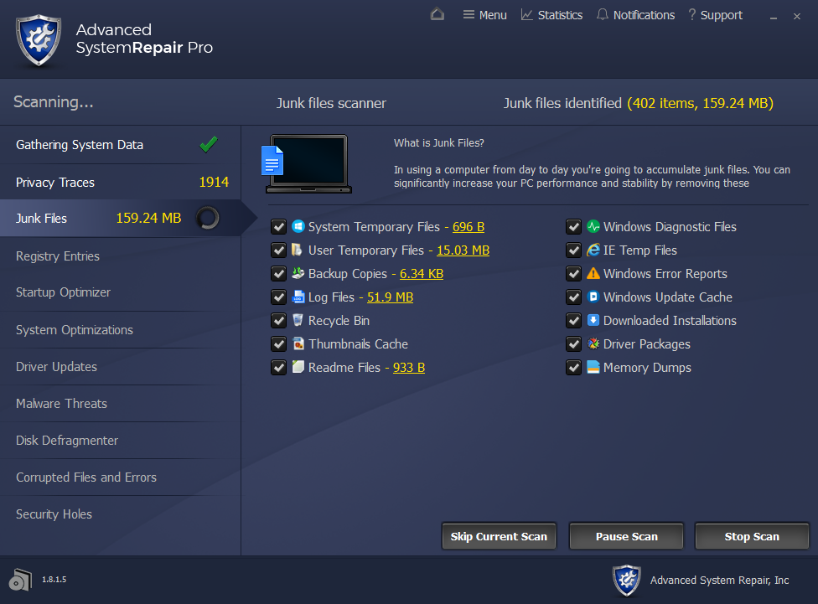Uncheck the System Temporary Files checkbox
818x604 pixels.
[279, 227]
